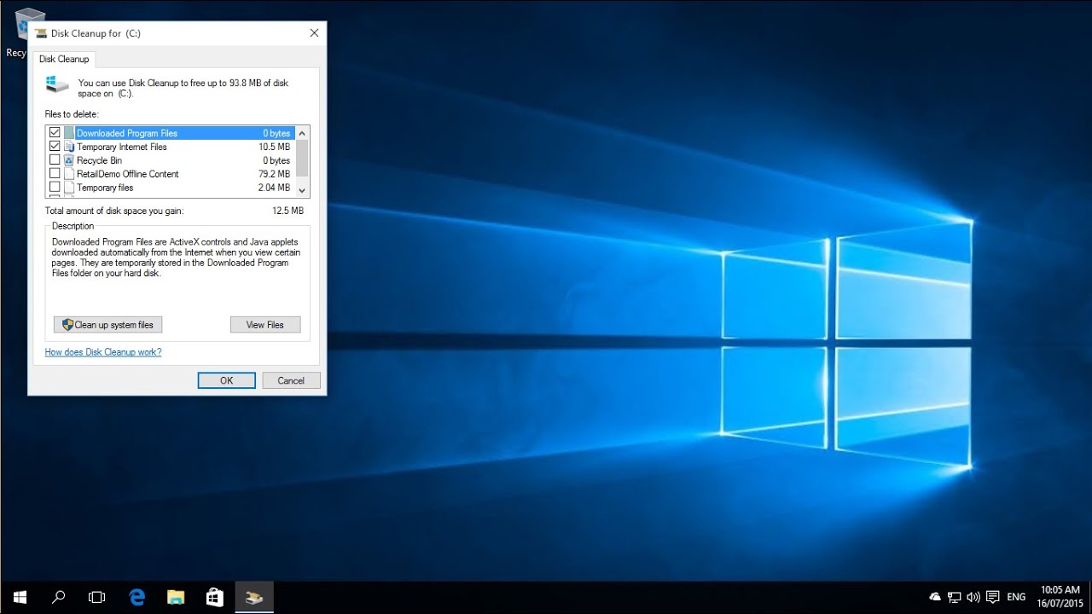Select the Recycle Bin row label

point(99,160)
